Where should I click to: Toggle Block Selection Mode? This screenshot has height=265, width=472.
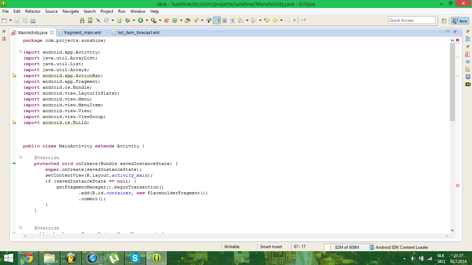pos(225,21)
